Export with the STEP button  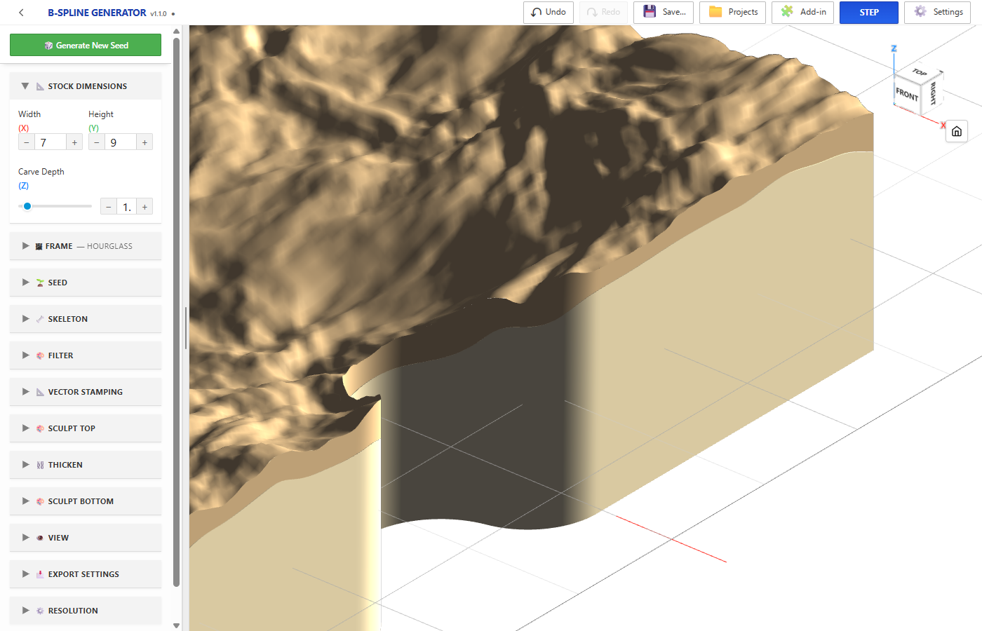tap(868, 12)
